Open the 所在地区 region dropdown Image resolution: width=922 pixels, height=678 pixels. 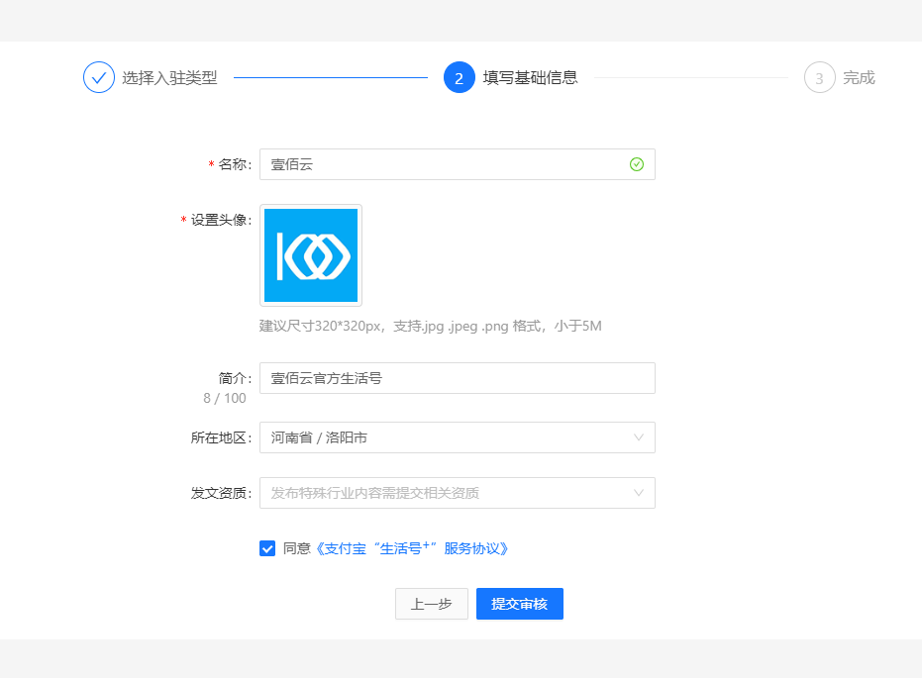(458, 437)
